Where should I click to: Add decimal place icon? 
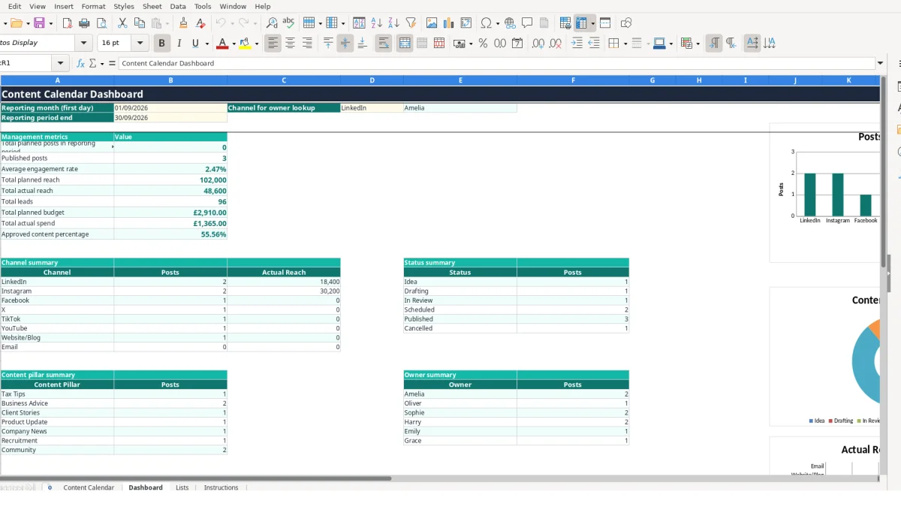(x=538, y=44)
